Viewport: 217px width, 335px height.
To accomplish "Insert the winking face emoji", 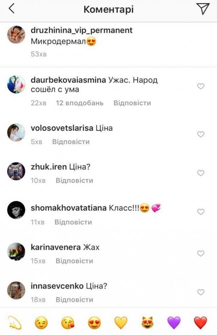I will pos(41,322).
